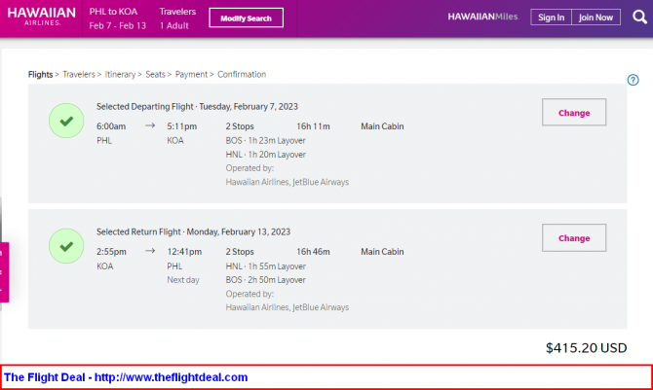Select the Payment breadcrumb step
653x390 pixels.
point(191,75)
